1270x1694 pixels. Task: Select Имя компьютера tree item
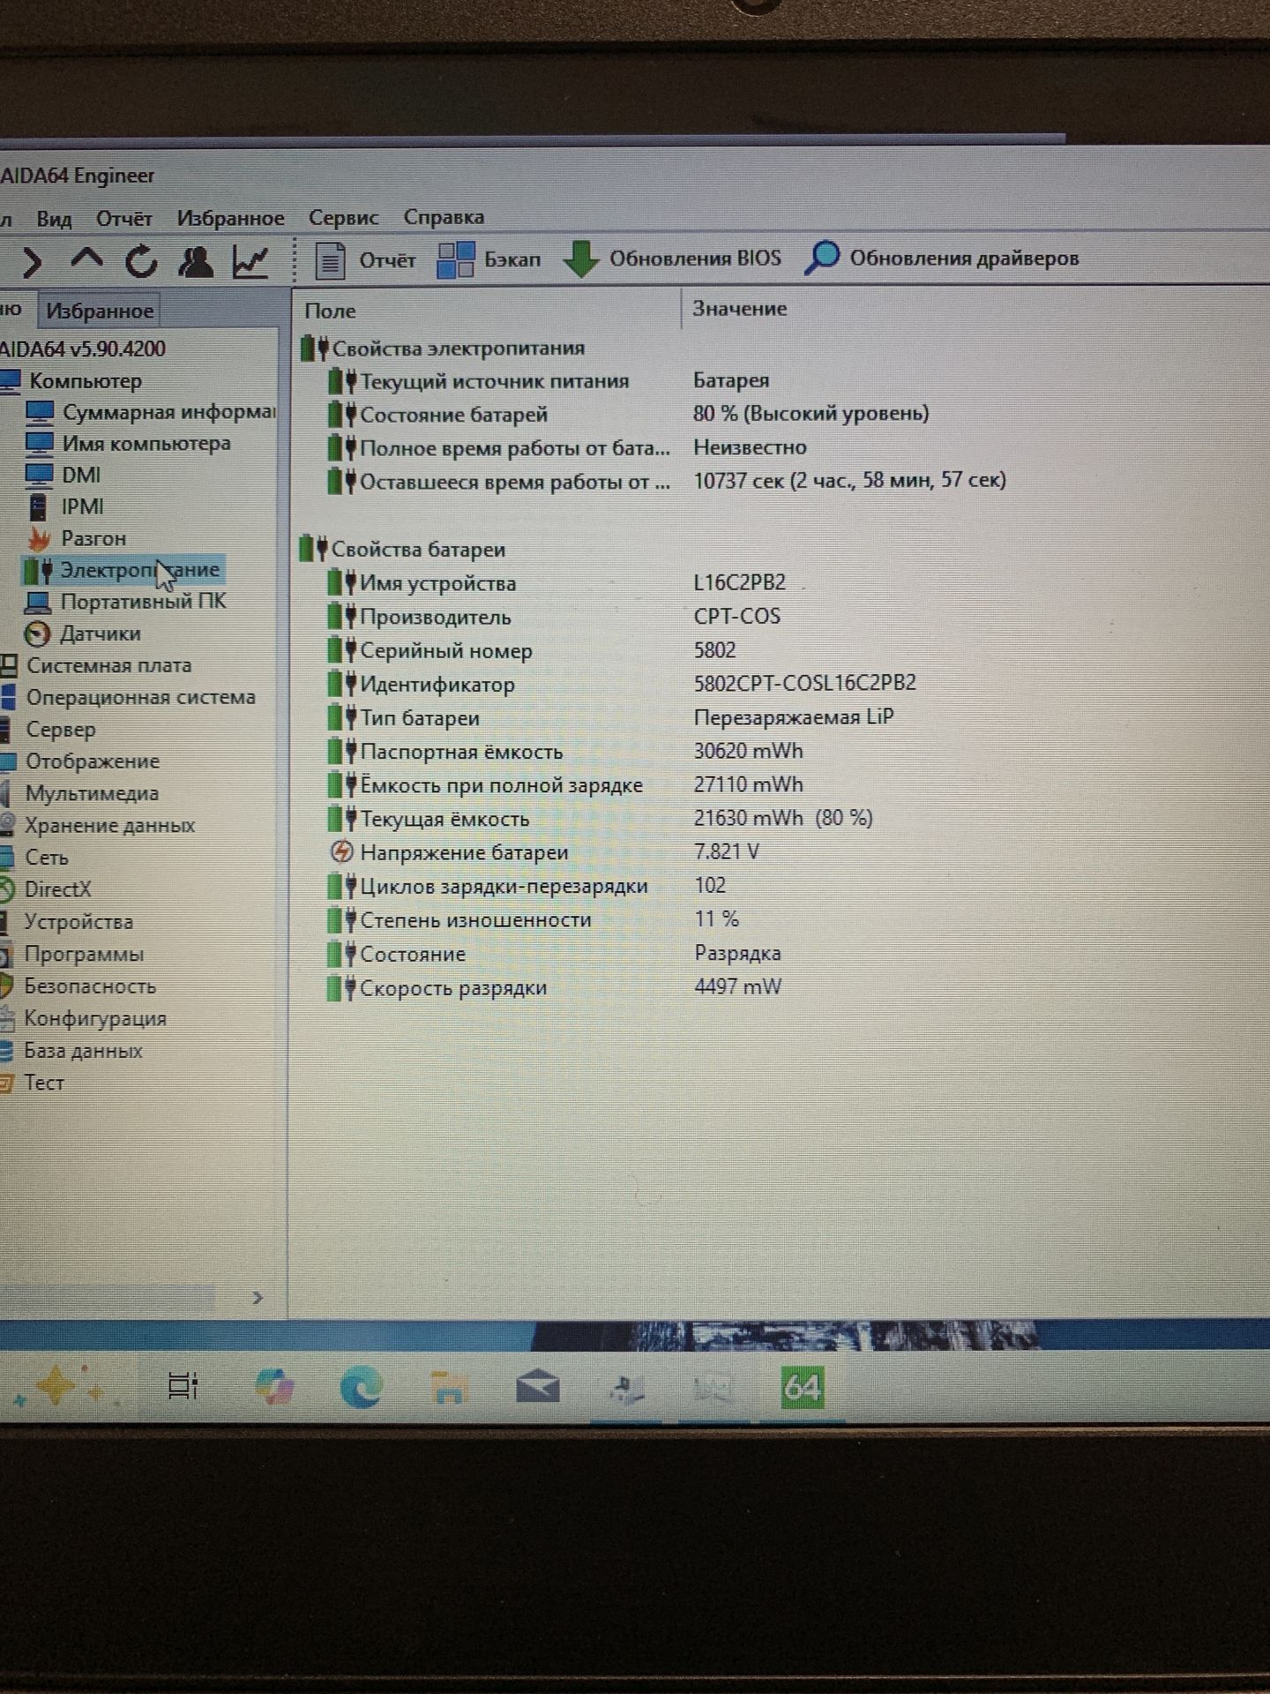click(129, 444)
